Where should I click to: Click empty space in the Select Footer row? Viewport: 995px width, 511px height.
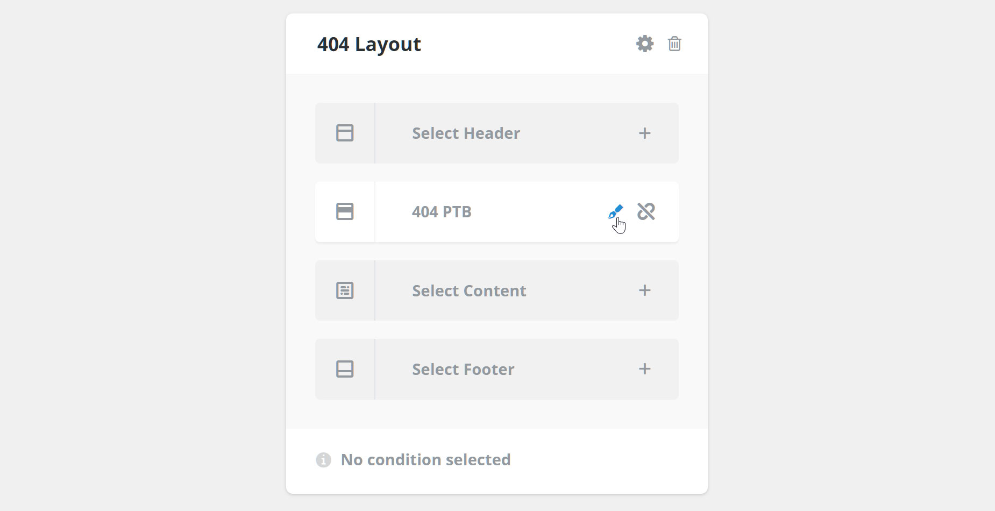pyautogui.click(x=575, y=369)
